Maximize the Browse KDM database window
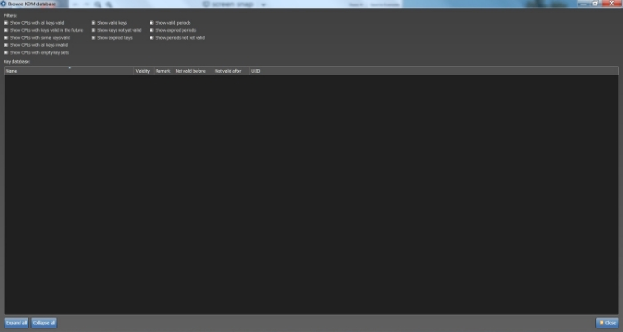 tap(595, 4)
